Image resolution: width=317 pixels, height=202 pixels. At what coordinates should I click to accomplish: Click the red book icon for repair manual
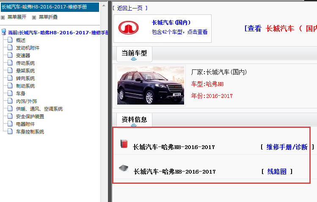pos(124,144)
